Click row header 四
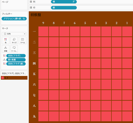 click(x=34, y=63)
